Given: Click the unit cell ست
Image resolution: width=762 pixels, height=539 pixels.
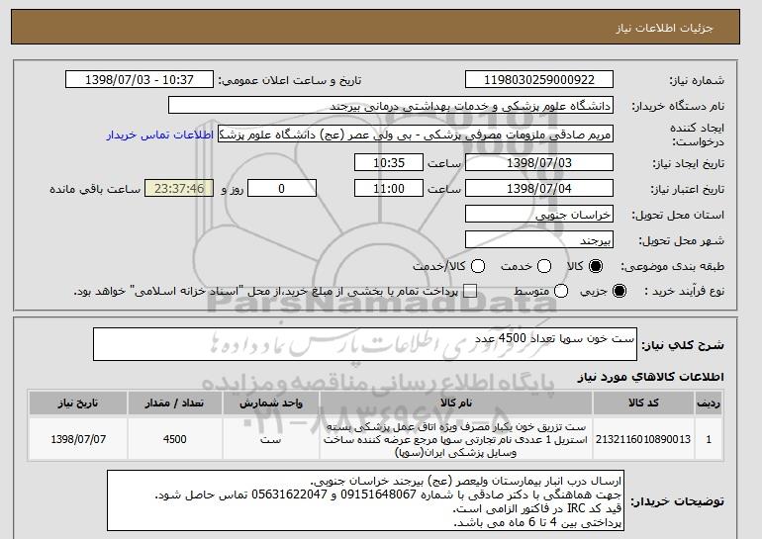Looking at the screenshot, I should coord(271,439).
